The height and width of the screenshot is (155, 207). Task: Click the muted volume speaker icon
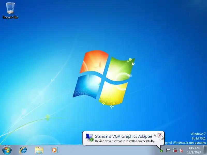(x=181, y=150)
